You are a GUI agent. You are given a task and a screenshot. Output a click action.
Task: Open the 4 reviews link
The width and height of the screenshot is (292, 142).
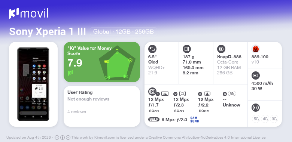pos(77,112)
